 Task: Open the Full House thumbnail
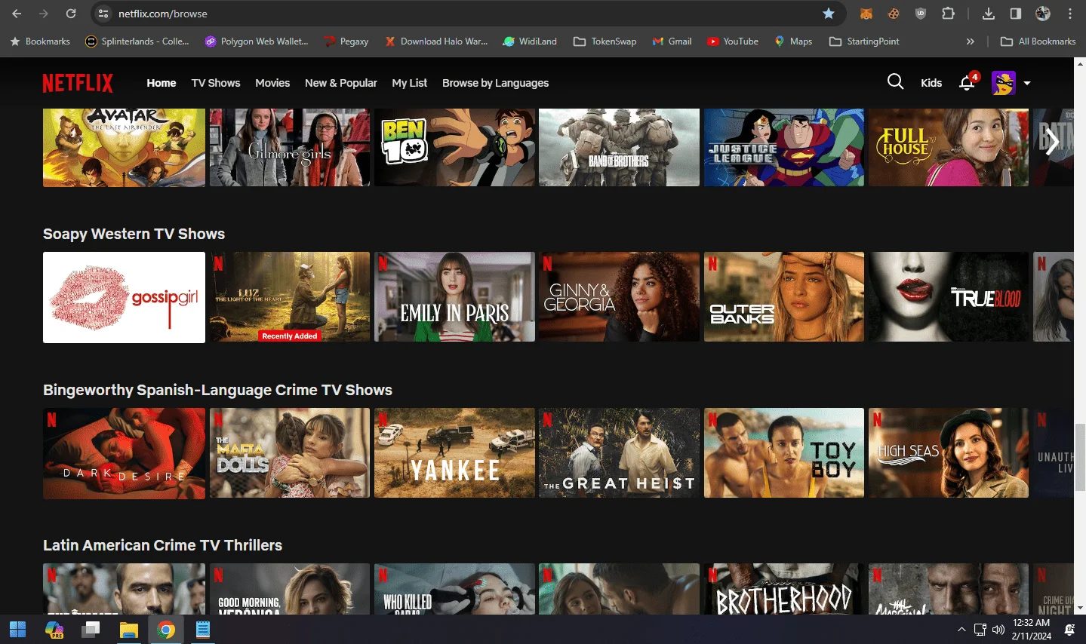pos(949,147)
